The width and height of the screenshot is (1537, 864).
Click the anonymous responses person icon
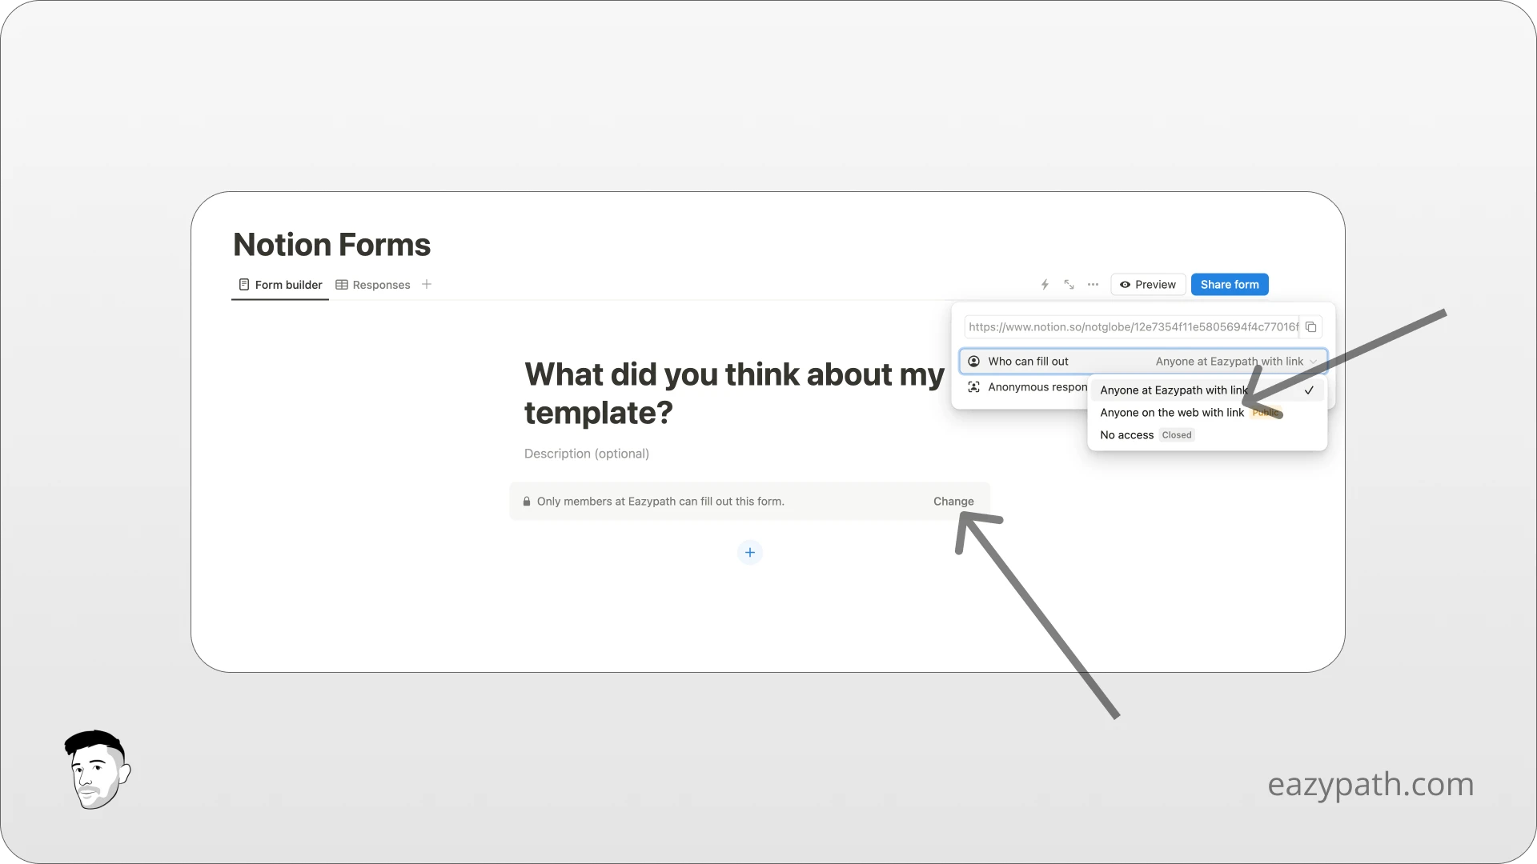[x=974, y=387]
